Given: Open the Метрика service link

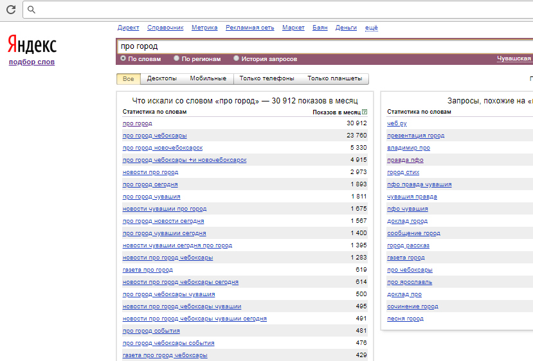Looking at the screenshot, I should pyautogui.click(x=204, y=28).
